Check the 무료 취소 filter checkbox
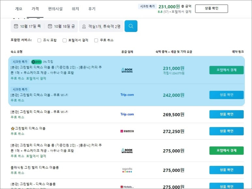Image resolution: width=252 pixels, height=189 pixels. tap(96, 40)
